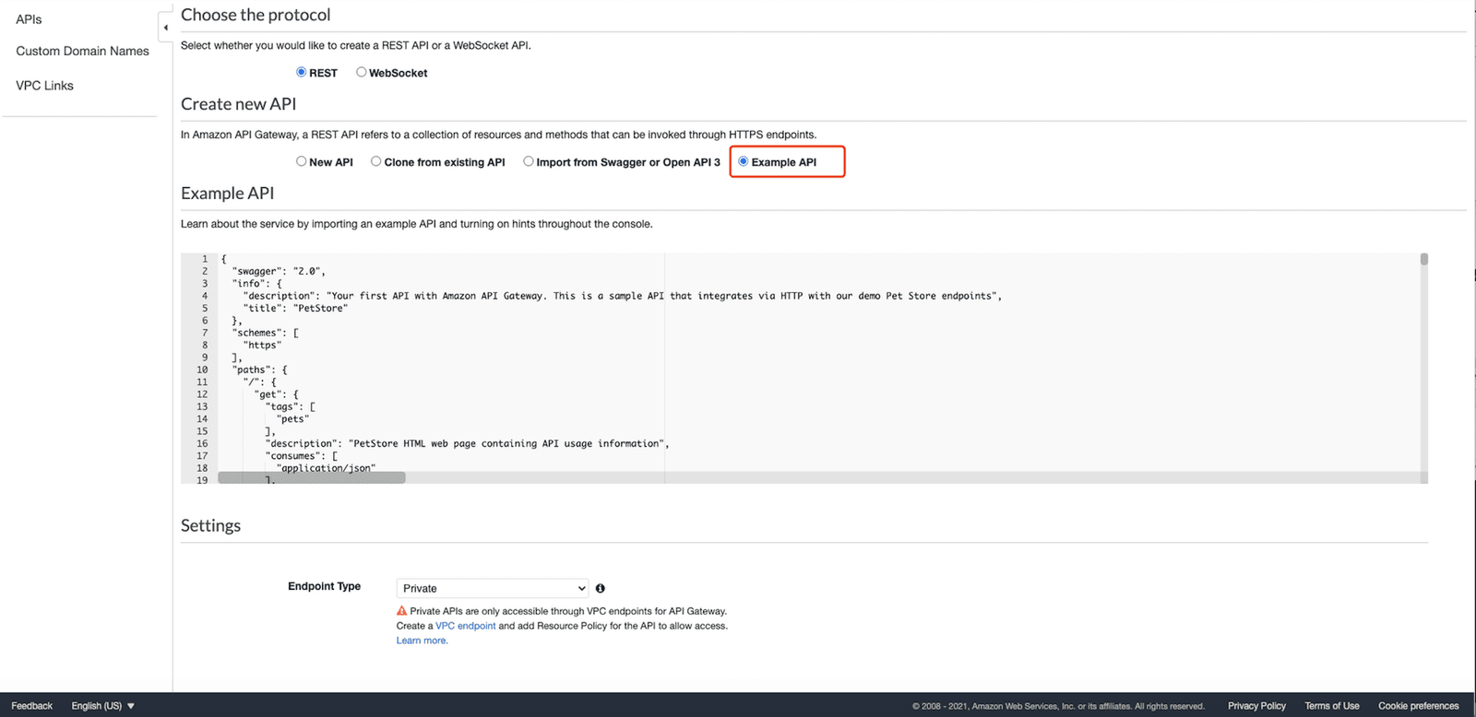
Task: Open the Terms of Use footer link
Action: (1332, 706)
